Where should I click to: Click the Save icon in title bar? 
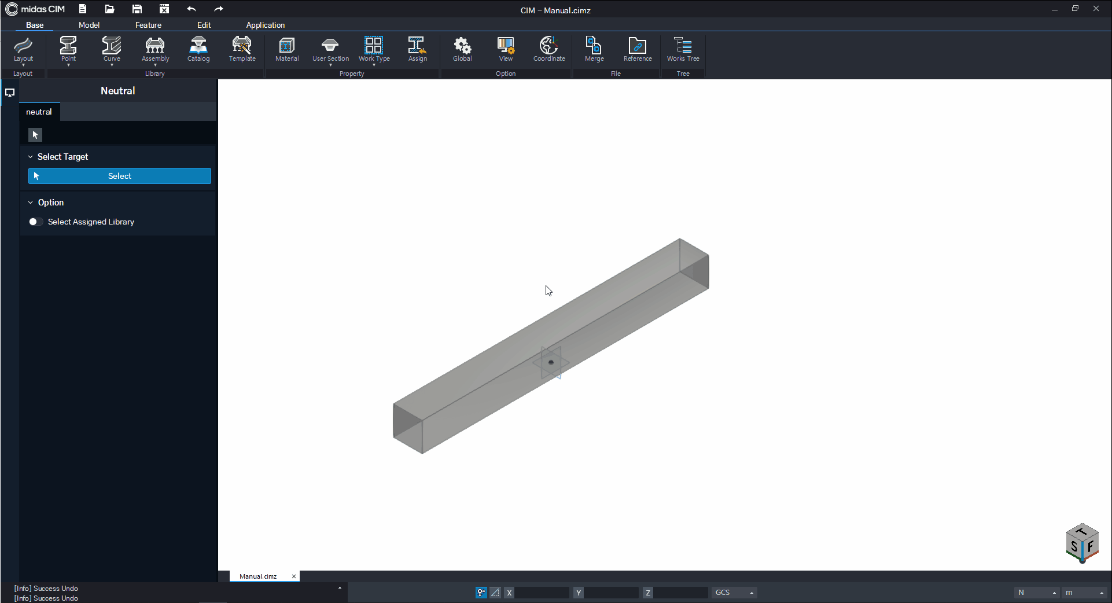(x=137, y=9)
